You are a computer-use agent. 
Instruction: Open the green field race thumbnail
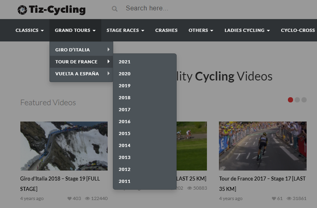192,146
